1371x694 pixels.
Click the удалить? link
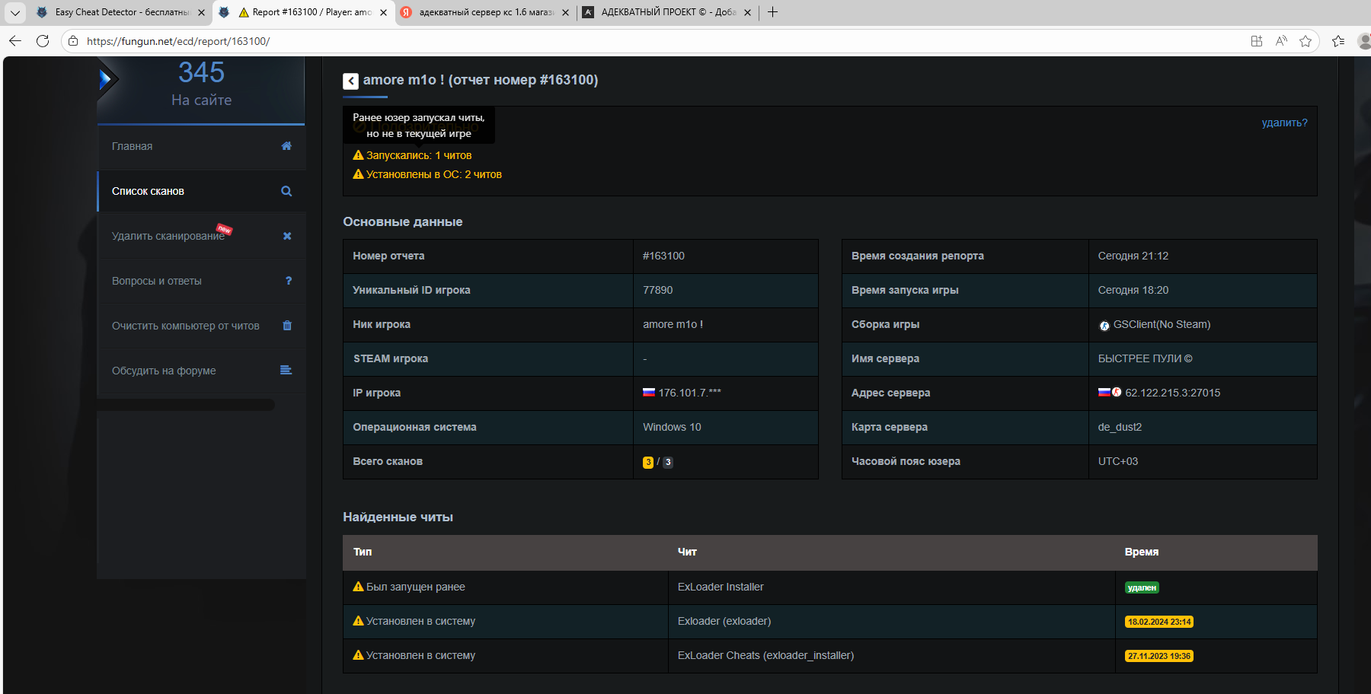tap(1284, 123)
